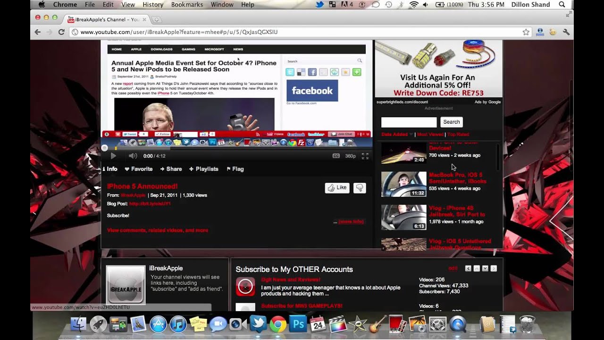Open the Chrome wrench settings menu

(x=566, y=32)
